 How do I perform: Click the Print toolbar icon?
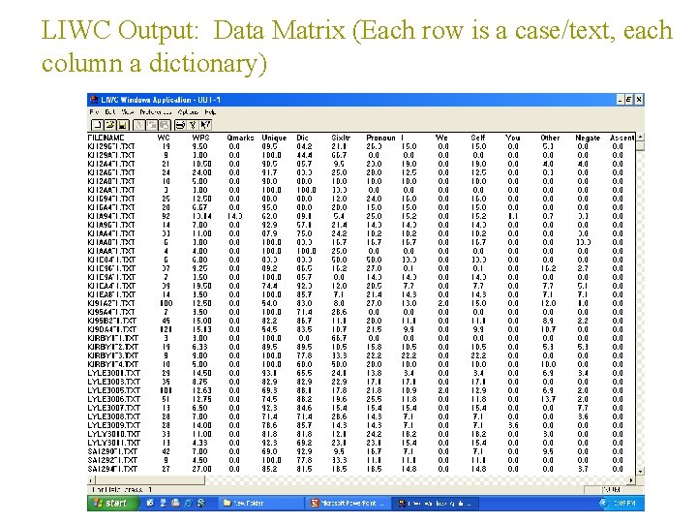click(x=180, y=125)
